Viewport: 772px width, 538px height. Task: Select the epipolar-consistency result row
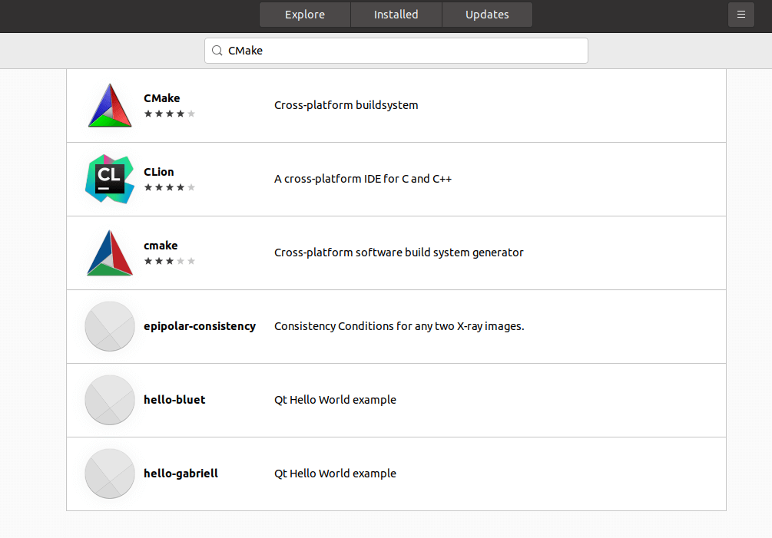[x=396, y=326]
